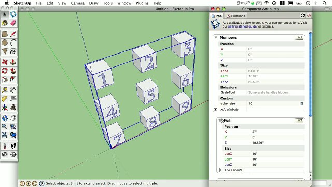Image resolution: width=332 pixels, height=187 pixels.
Task: Select the Orbit camera tool
Action: (x=5, y=118)
